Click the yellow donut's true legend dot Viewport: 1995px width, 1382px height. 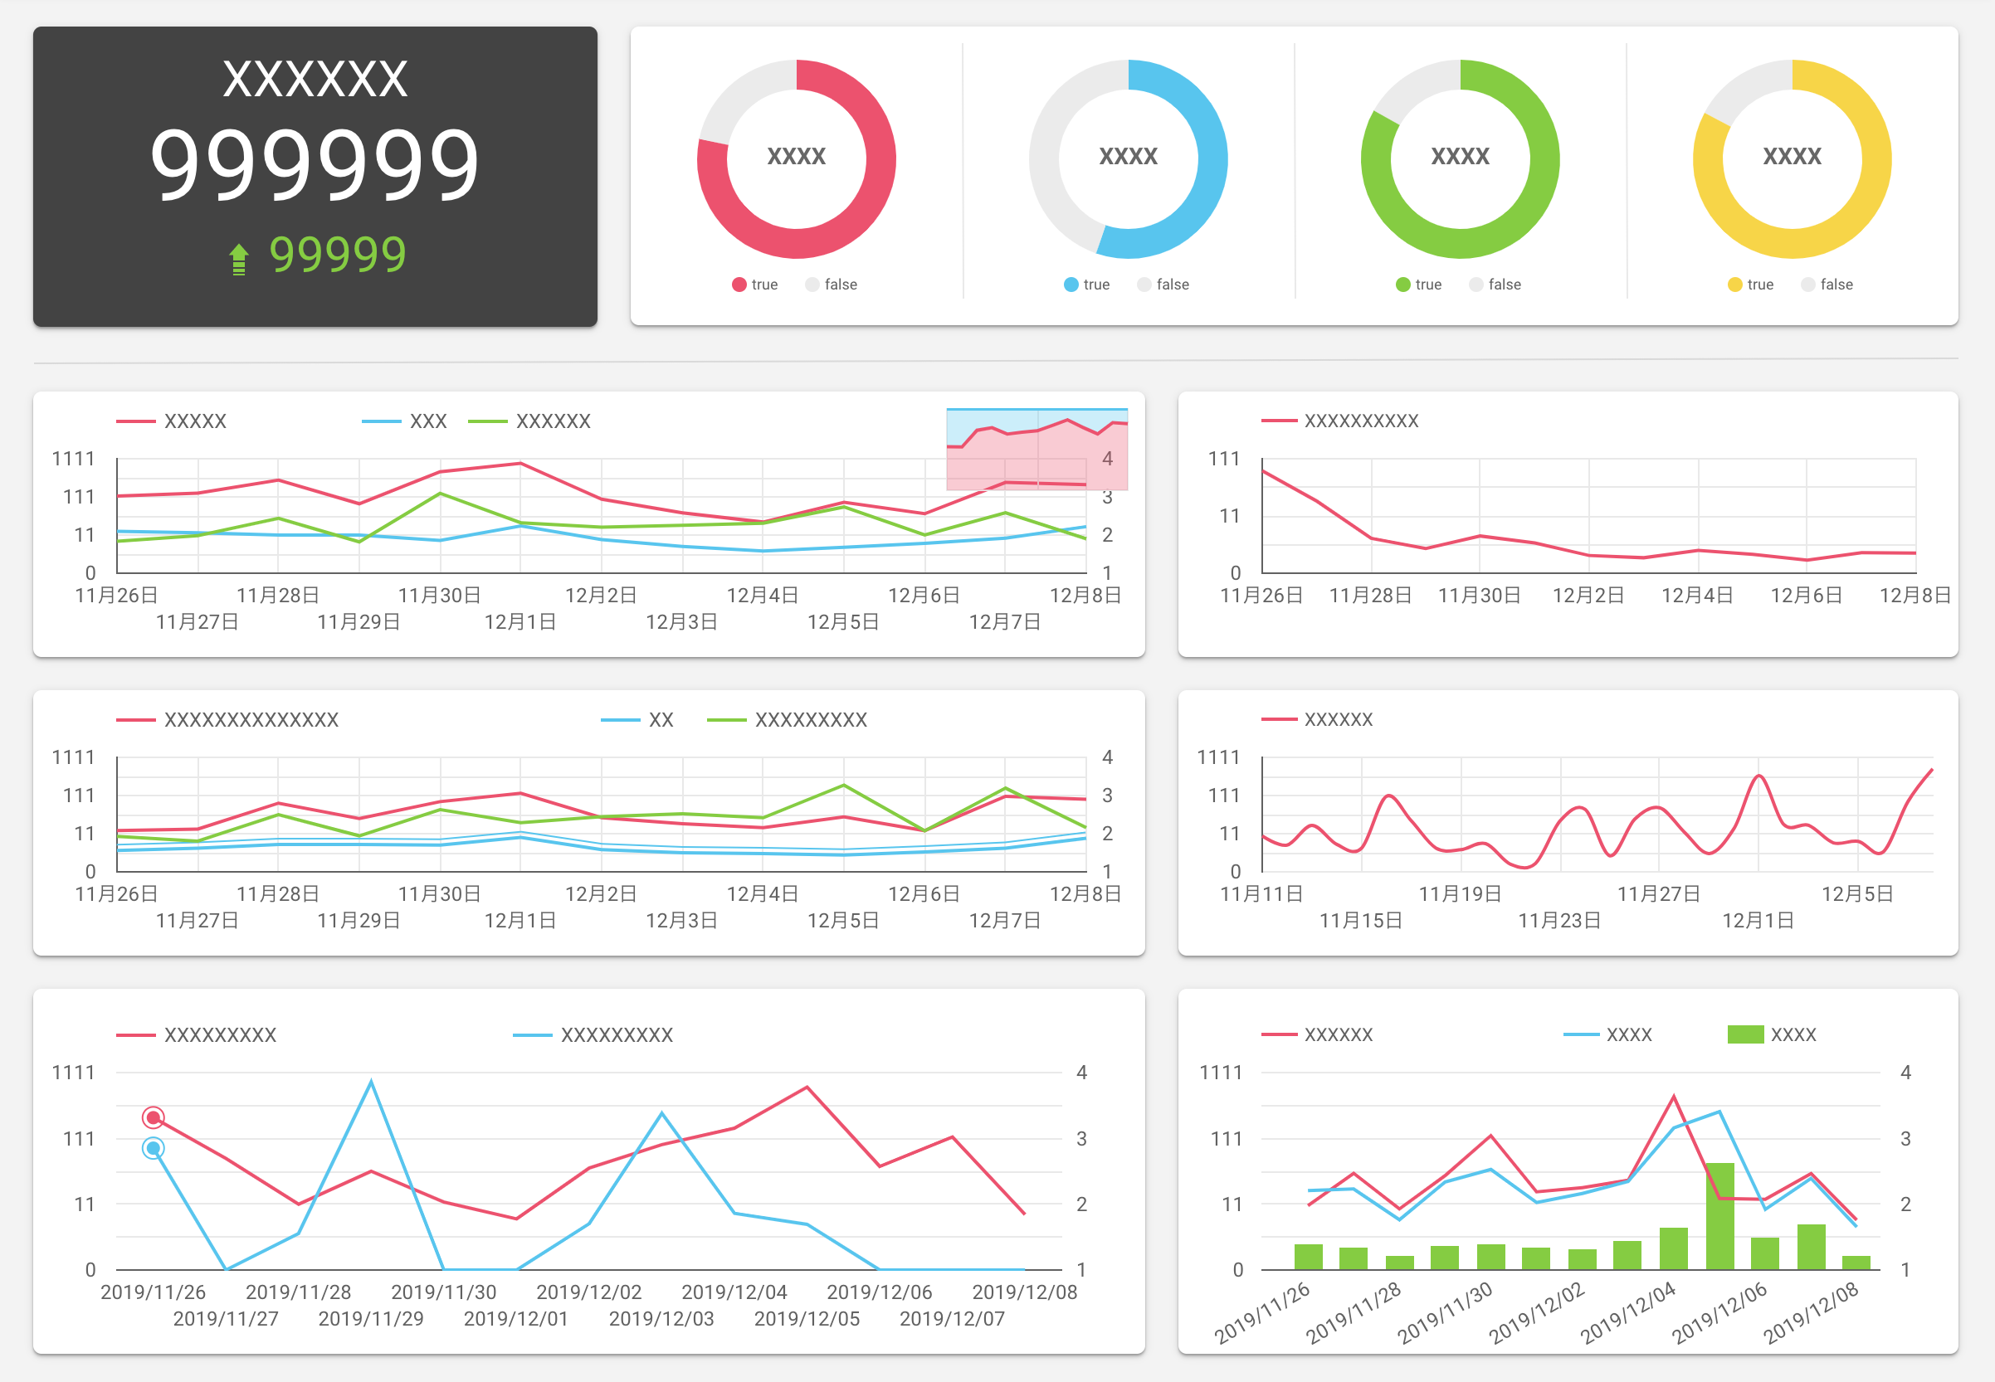tap(1734, 285)
